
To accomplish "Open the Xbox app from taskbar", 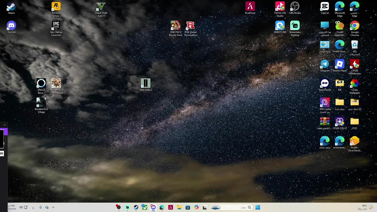I will click(x=144, y=207).
